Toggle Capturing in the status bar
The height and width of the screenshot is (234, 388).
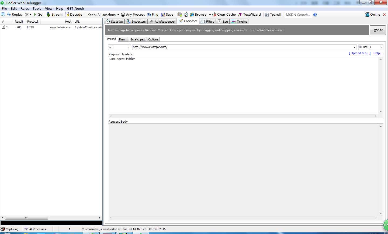[x=10, y=229]
